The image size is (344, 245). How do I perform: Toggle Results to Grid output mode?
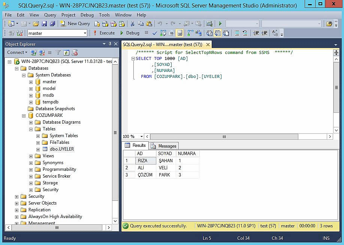tap(217, 33)
